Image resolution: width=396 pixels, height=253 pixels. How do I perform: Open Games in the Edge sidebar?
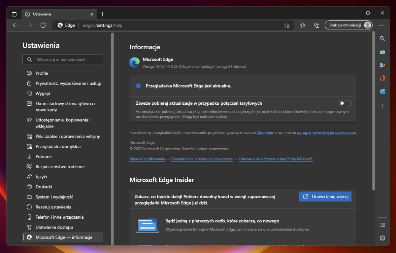coord(382,65)
